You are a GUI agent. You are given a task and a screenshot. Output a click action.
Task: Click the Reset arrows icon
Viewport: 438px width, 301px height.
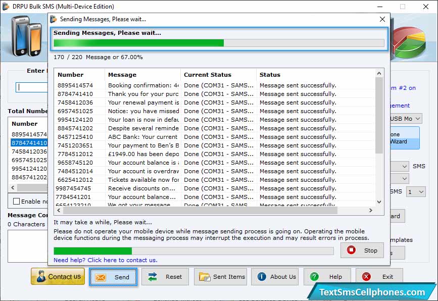pos(153,277)
